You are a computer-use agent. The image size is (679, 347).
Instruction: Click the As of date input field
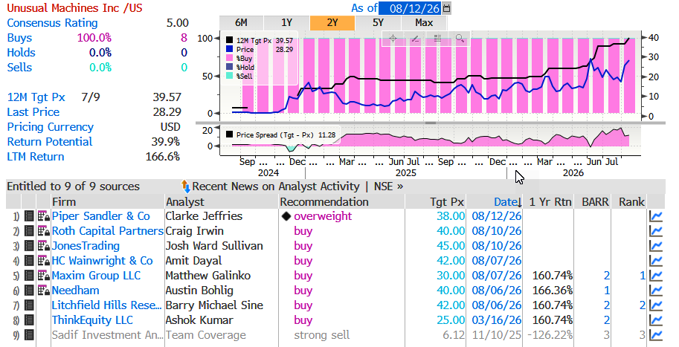(x=411, y=7)
